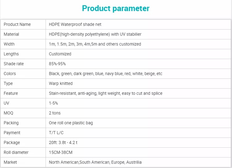Click the HDPE high-density polyethylene description

coord(95,34)
